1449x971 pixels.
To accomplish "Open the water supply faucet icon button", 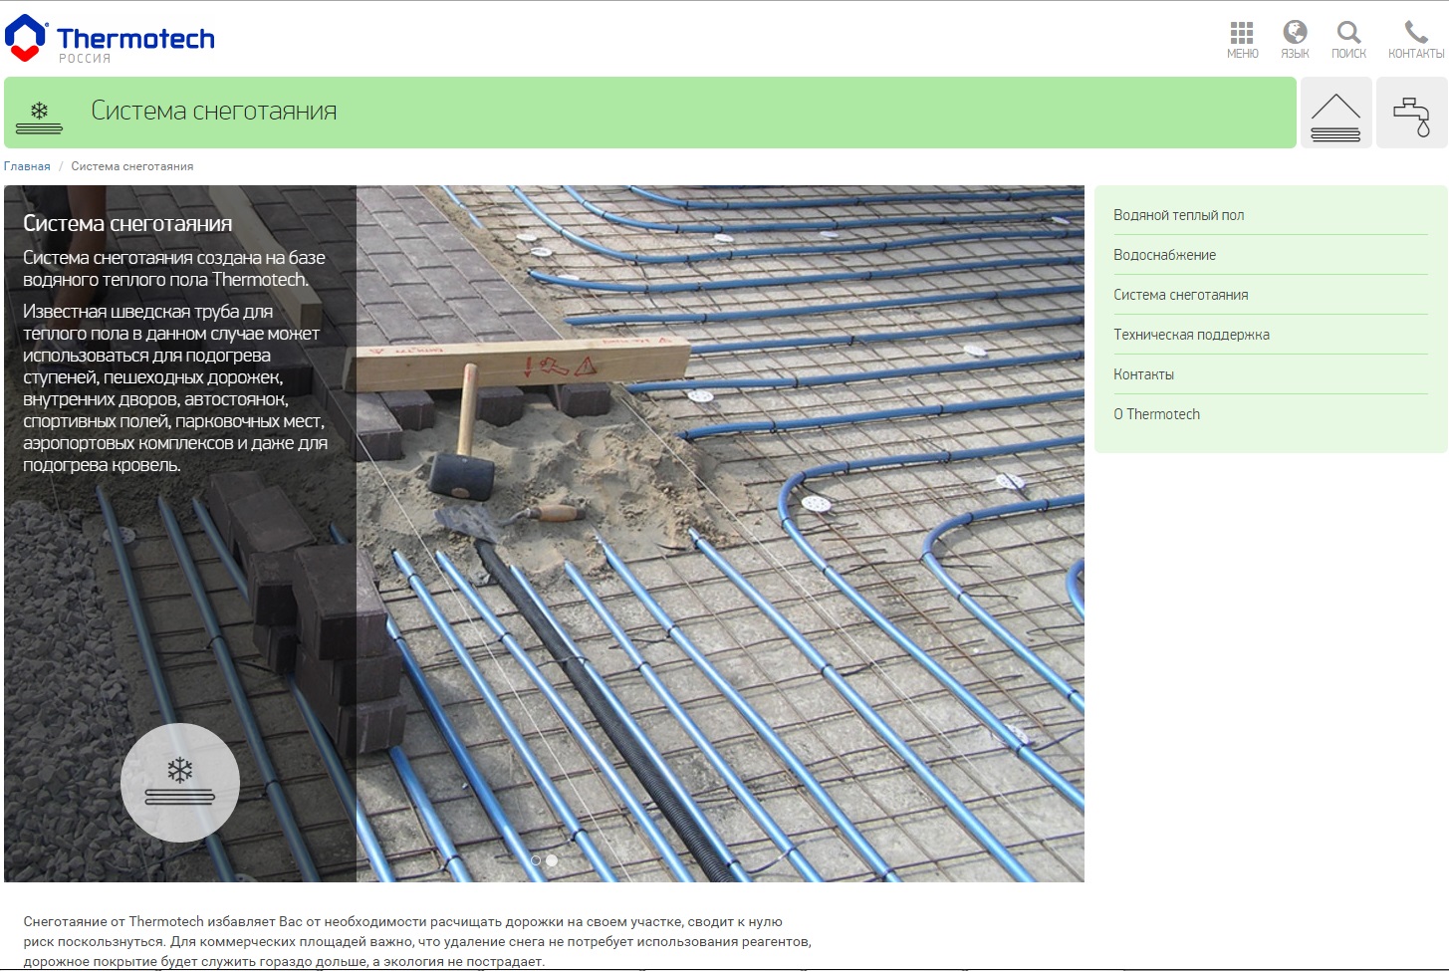I will (1411, 114).
